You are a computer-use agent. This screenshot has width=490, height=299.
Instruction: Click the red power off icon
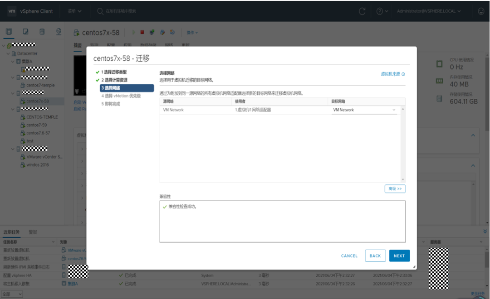[142, 32]
